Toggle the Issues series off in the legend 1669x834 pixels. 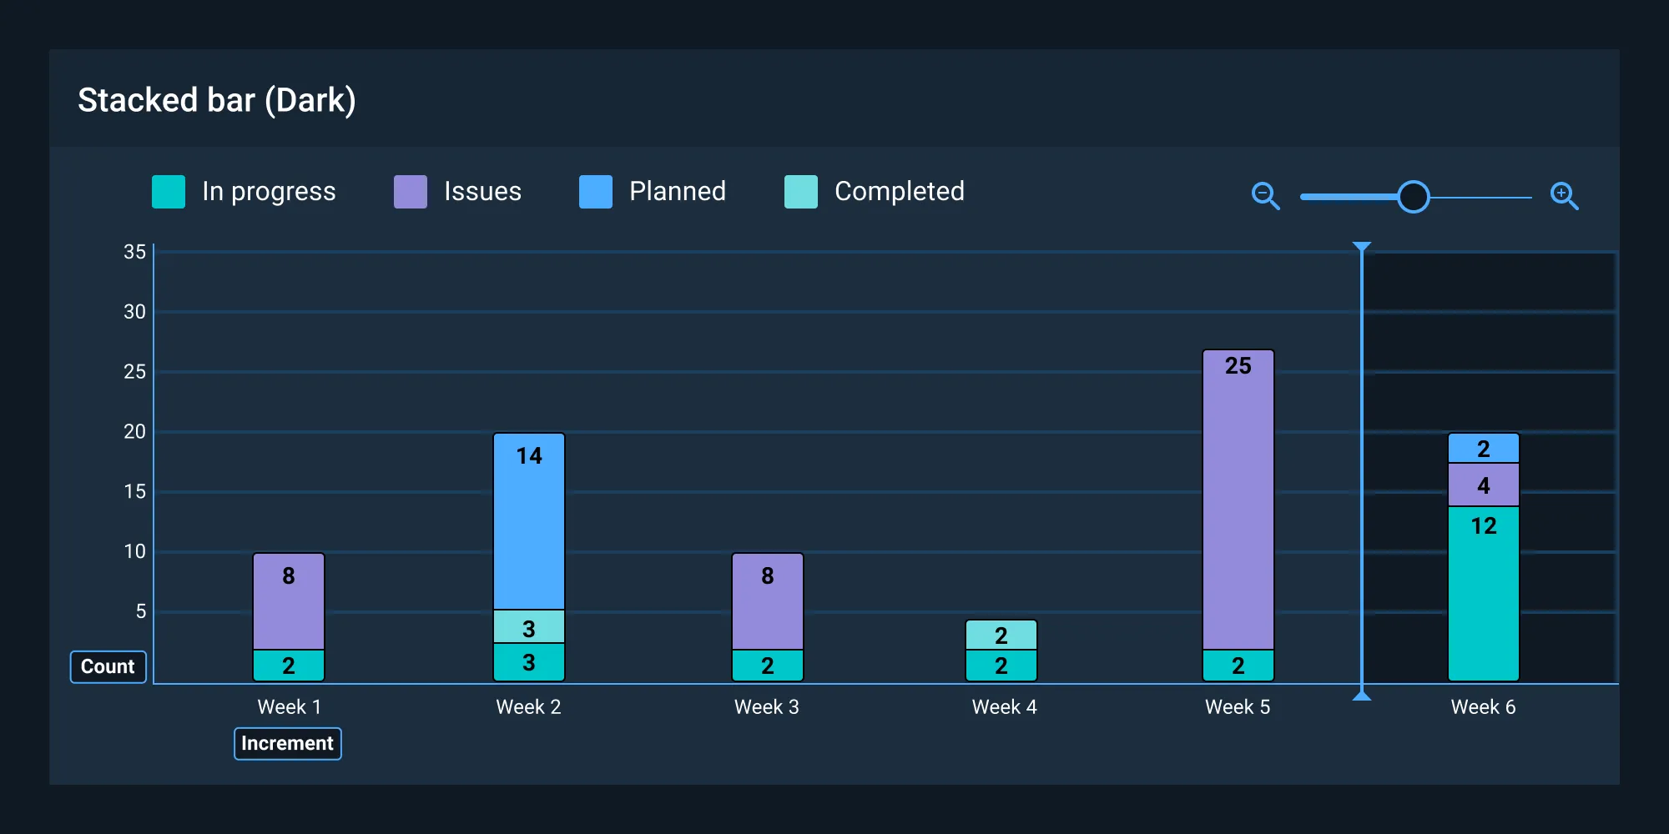481,192
